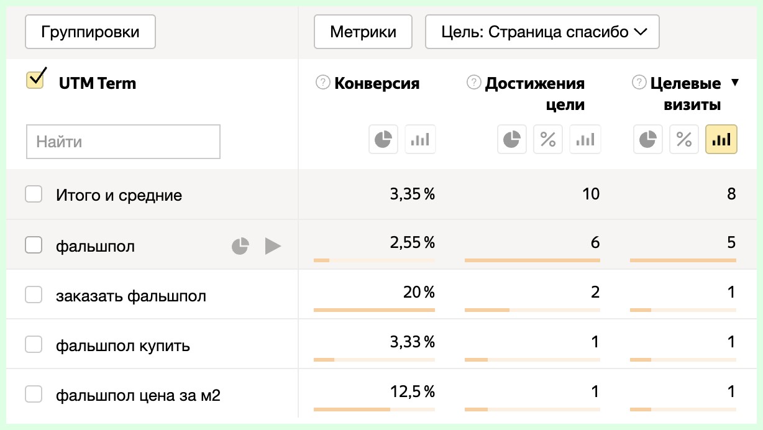Screen dimensions: 763x430
Task: Click highlighted bar chart icon under Целевые визиты
Action: [721, 139]
